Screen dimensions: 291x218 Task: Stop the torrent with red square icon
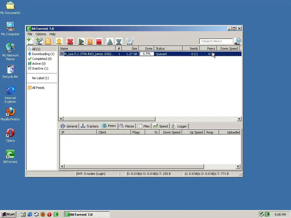coord(99,41)
